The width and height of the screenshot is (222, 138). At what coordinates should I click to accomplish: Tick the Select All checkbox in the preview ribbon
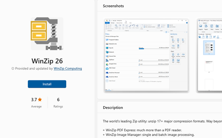pyautogui.click(x=168, y=25)
